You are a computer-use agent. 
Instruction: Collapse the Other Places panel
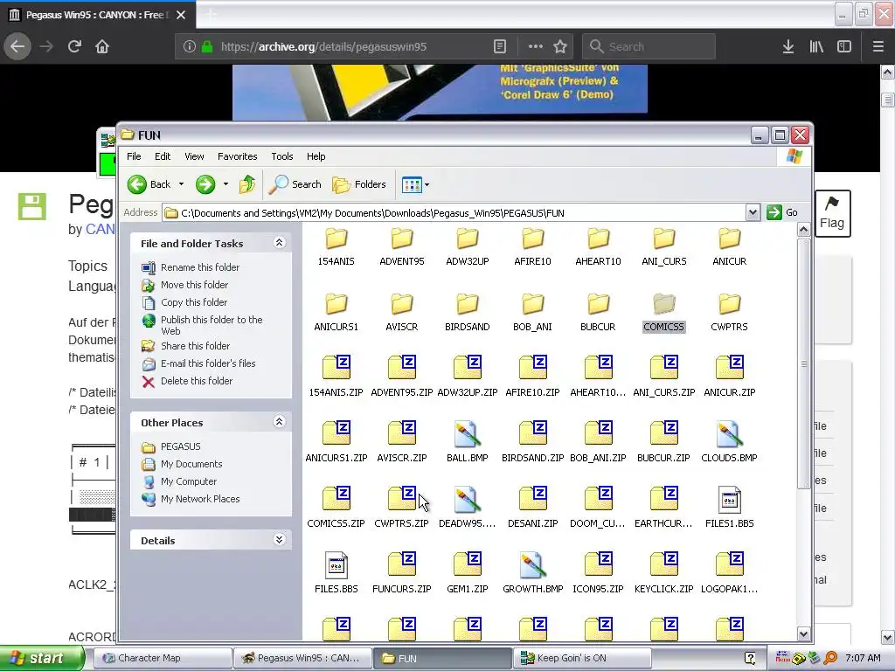(279, 422)
